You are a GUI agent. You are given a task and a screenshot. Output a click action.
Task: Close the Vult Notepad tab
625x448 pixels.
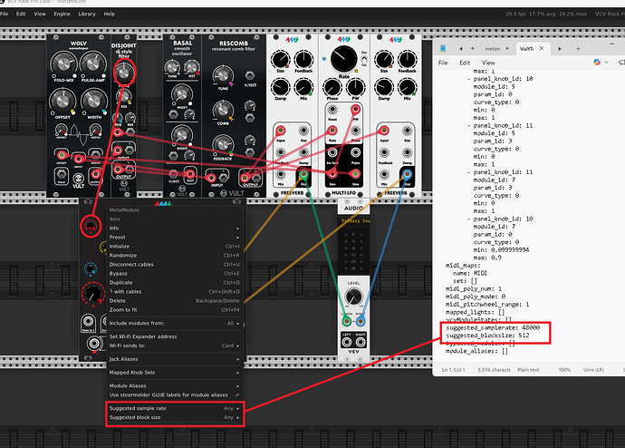542,48
